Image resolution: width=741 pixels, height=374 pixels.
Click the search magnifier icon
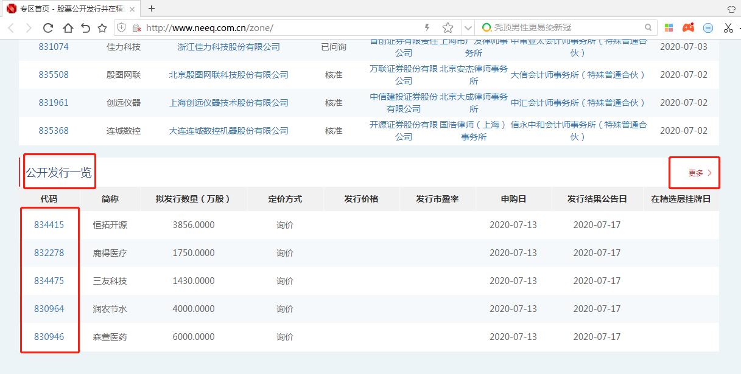648,27
